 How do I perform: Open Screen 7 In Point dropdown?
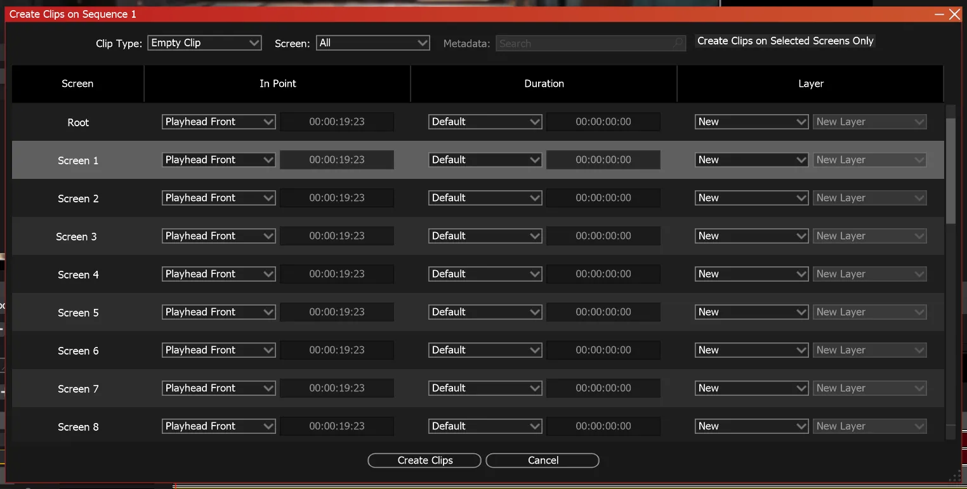point(219,388)
